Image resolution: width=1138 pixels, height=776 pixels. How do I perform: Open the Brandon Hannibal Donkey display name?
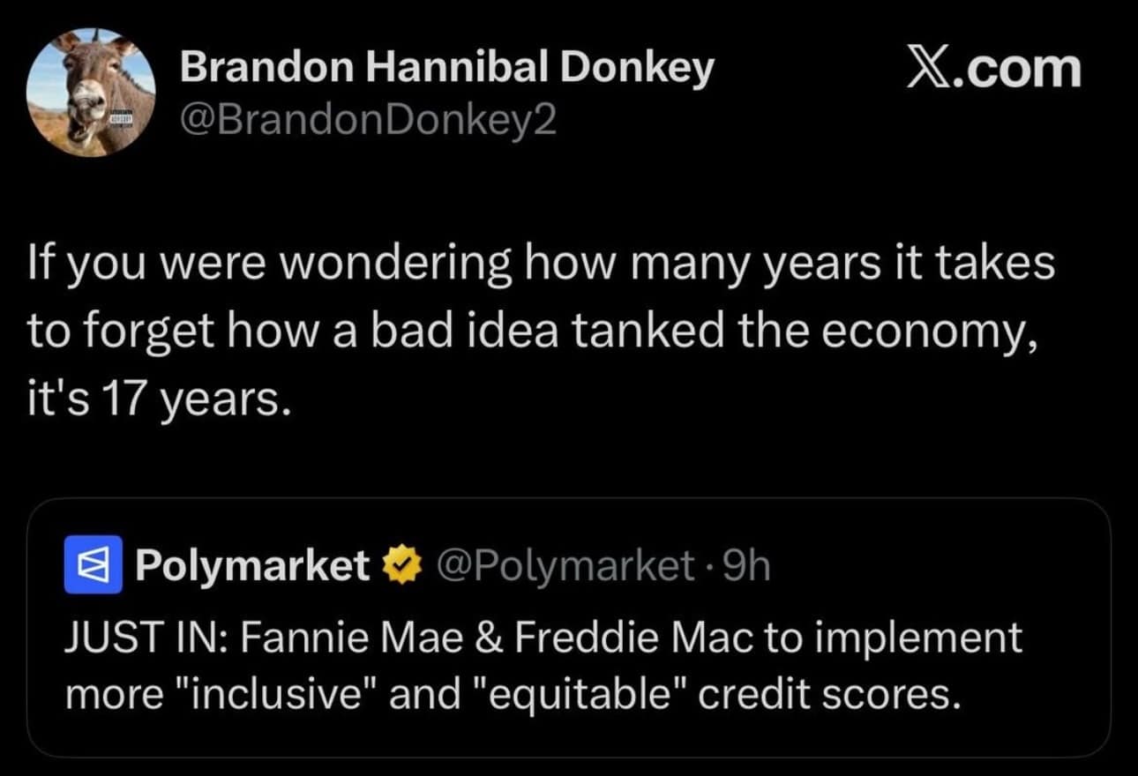point(446,68)
